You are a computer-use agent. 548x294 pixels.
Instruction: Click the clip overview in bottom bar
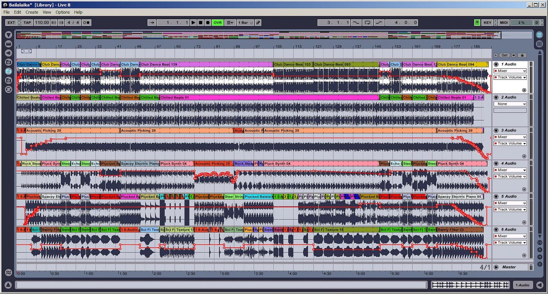(470, 285)
